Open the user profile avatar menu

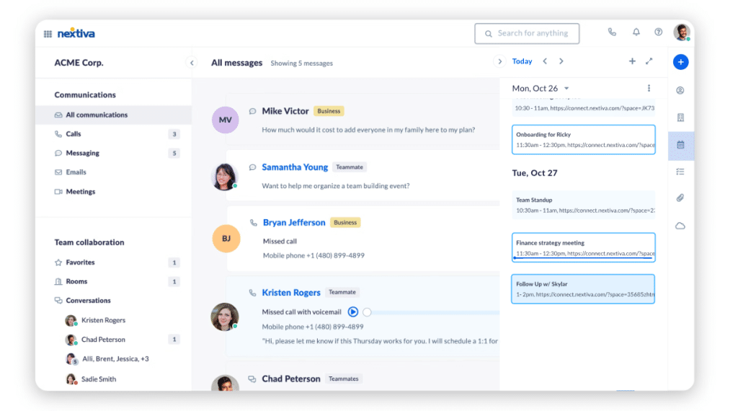[682, 32]
